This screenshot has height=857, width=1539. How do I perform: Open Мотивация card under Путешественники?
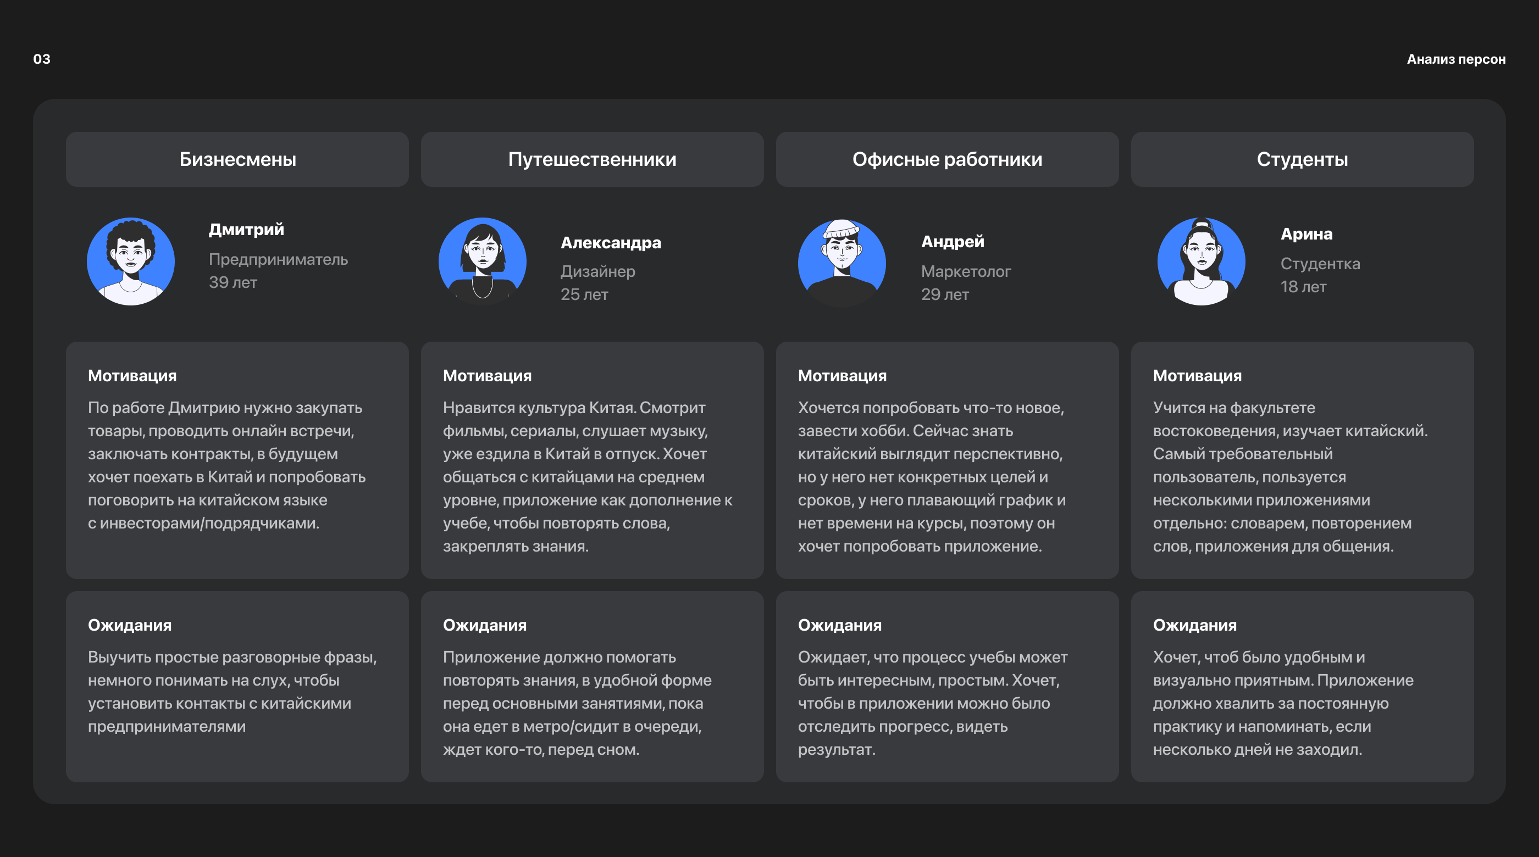[592, 460]
